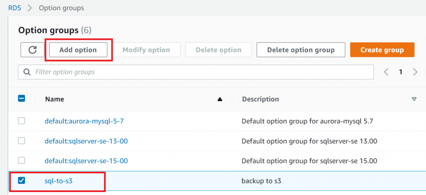This screenshot has width=426, height=195.
Task: Open the RDS breadcrumb link
Action: (x=15, y=7)
